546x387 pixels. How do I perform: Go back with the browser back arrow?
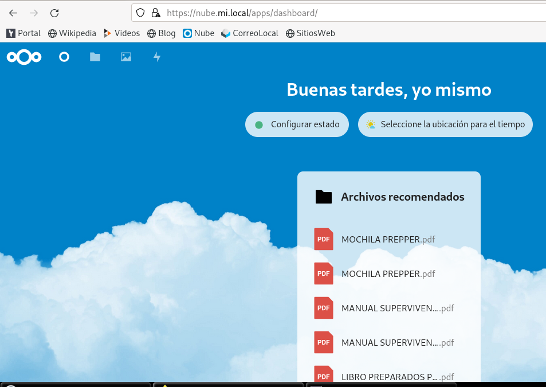click(13, 13)
